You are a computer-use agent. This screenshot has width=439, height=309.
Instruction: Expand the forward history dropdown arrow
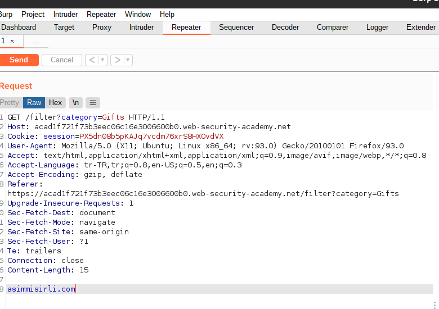pyautogui.click(x=128, y=60)
